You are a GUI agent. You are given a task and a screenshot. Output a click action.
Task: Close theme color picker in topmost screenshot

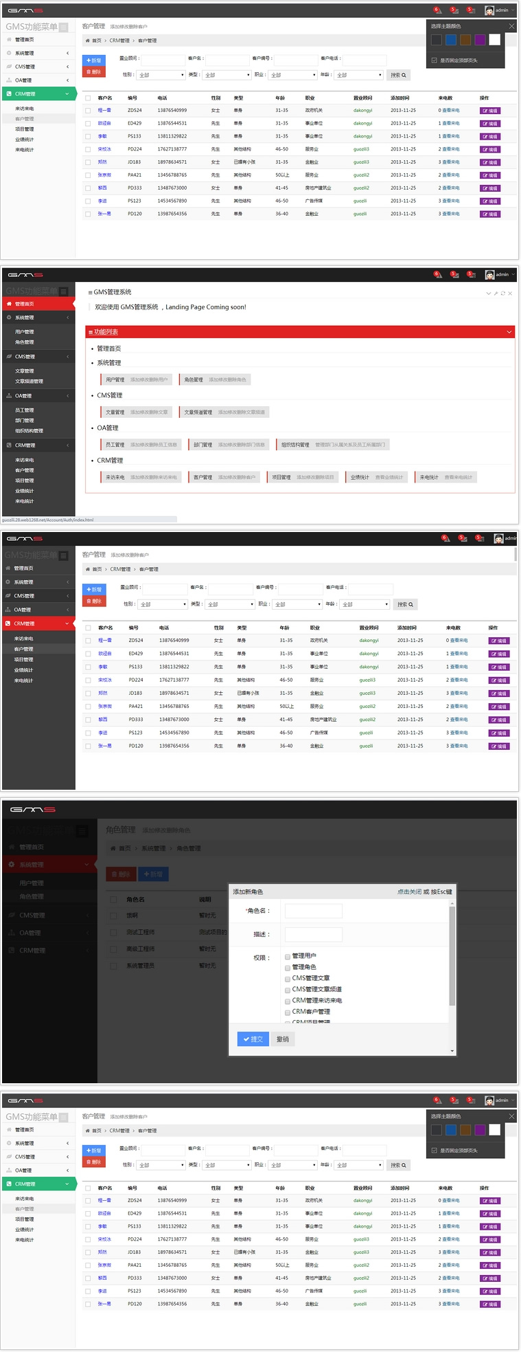click(511, 26)
